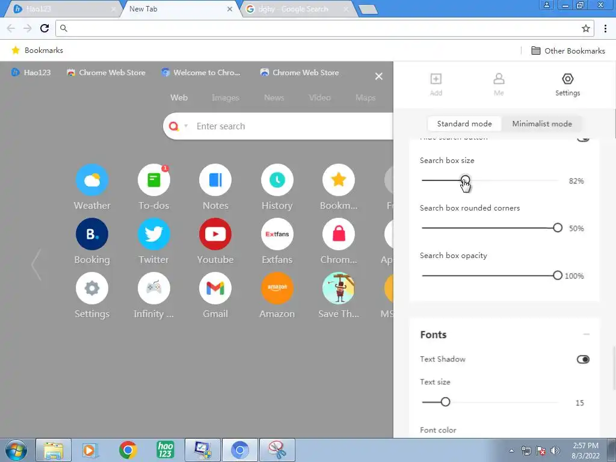Bookmark this page with star icon
Image resolution: width=616 pixels, height=462 pixels.
(585, 28)
